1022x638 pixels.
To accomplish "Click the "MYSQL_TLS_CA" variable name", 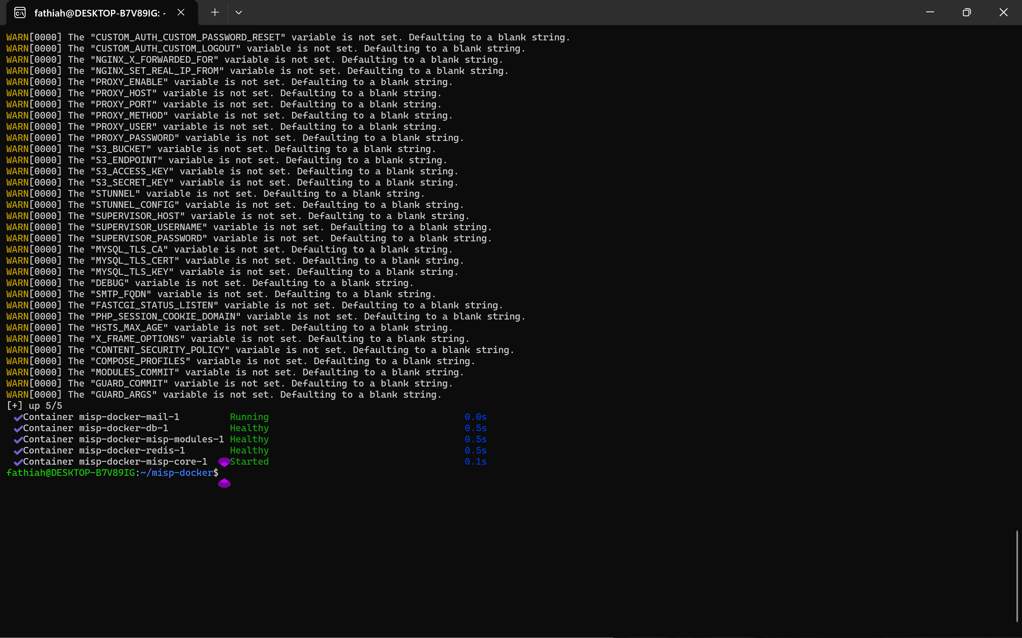I will [129, 250].
